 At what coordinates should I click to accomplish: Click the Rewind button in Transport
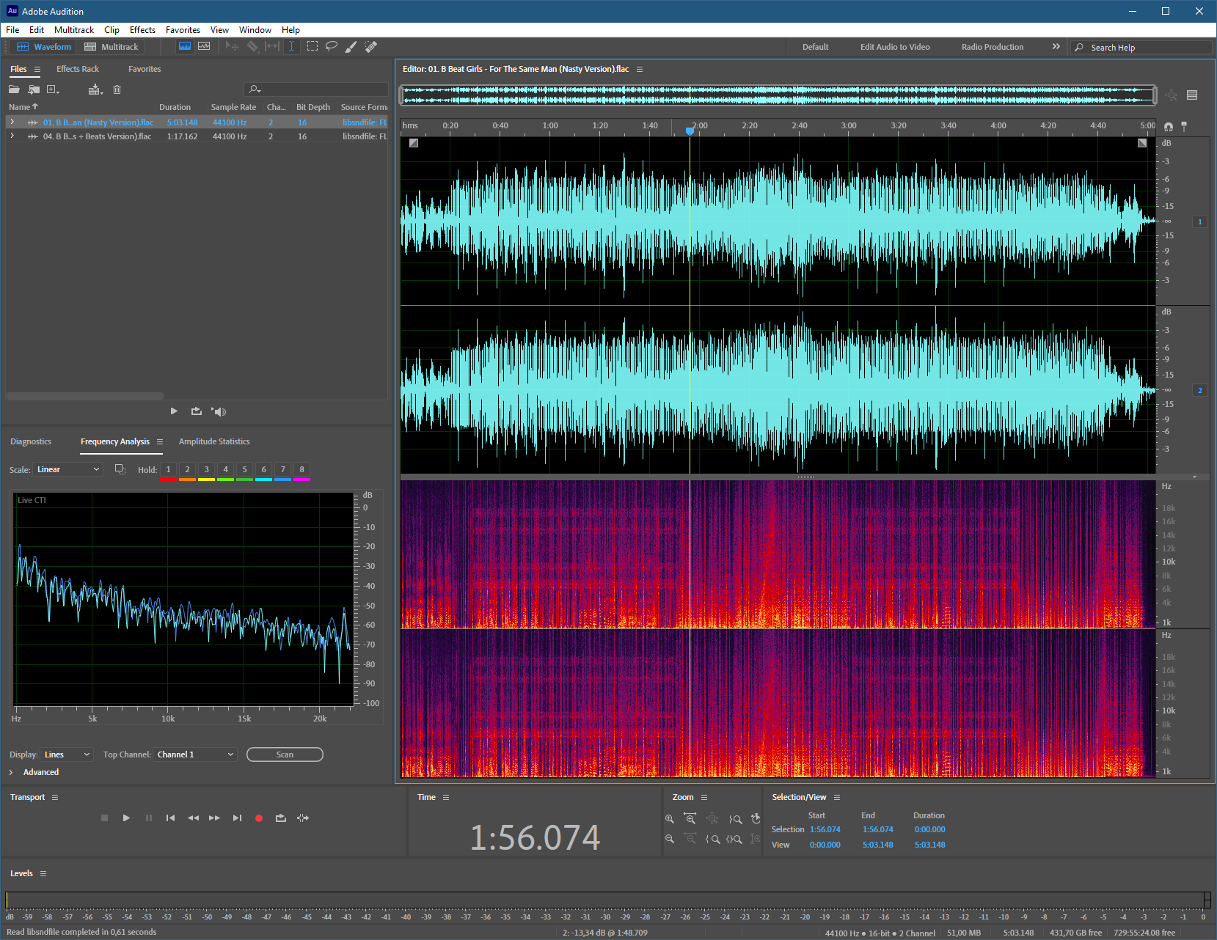pyautogui.click(x=193, y=818)
